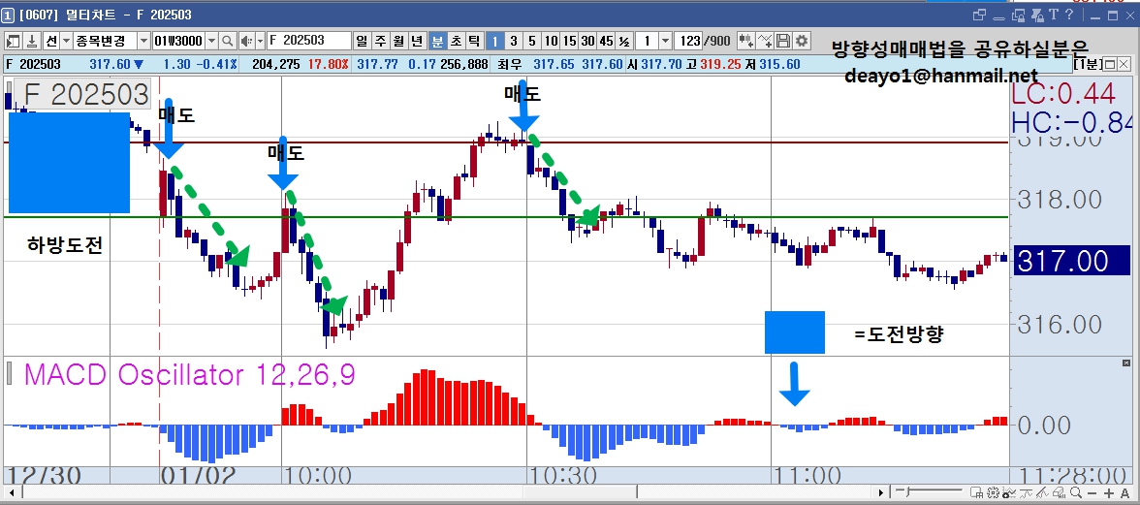Click the add candlestick chart icon
This screenshot has height=505, width=1140.
[745, 41]
